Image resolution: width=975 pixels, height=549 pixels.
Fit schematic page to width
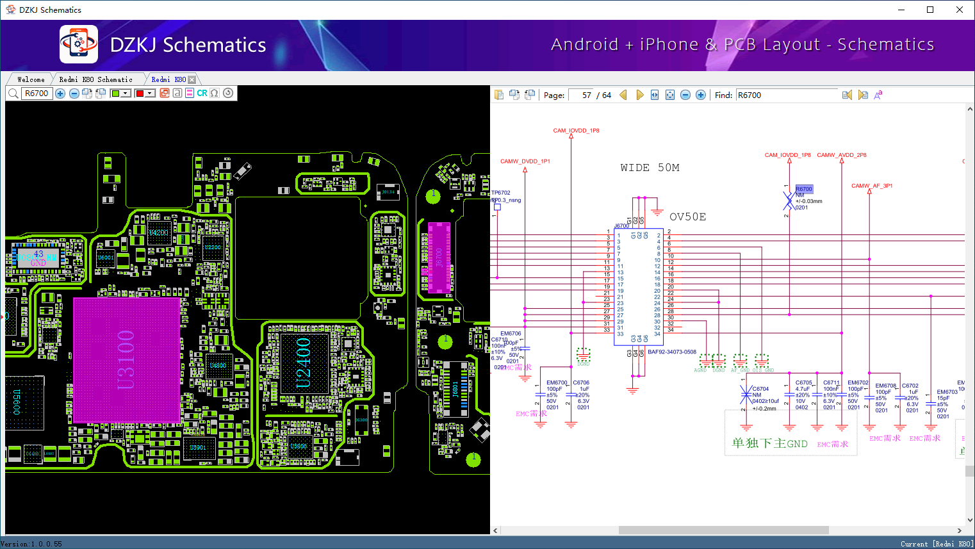click(655, 95)
